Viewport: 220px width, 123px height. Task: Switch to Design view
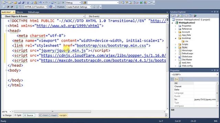7,115
